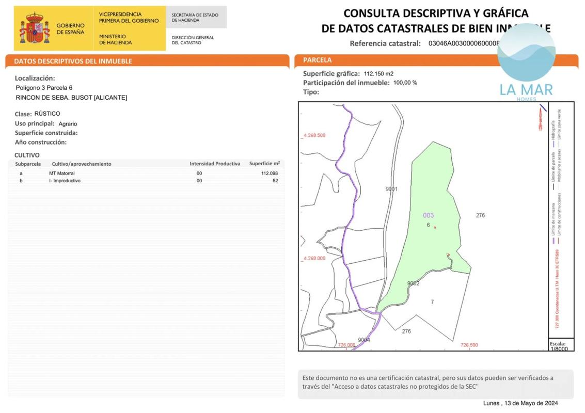The image size is (585, 413).
Task: Click the 'CONSULTA DESCRIPTIVA Y GRÁFICA' title
Action: pos(436,13)
